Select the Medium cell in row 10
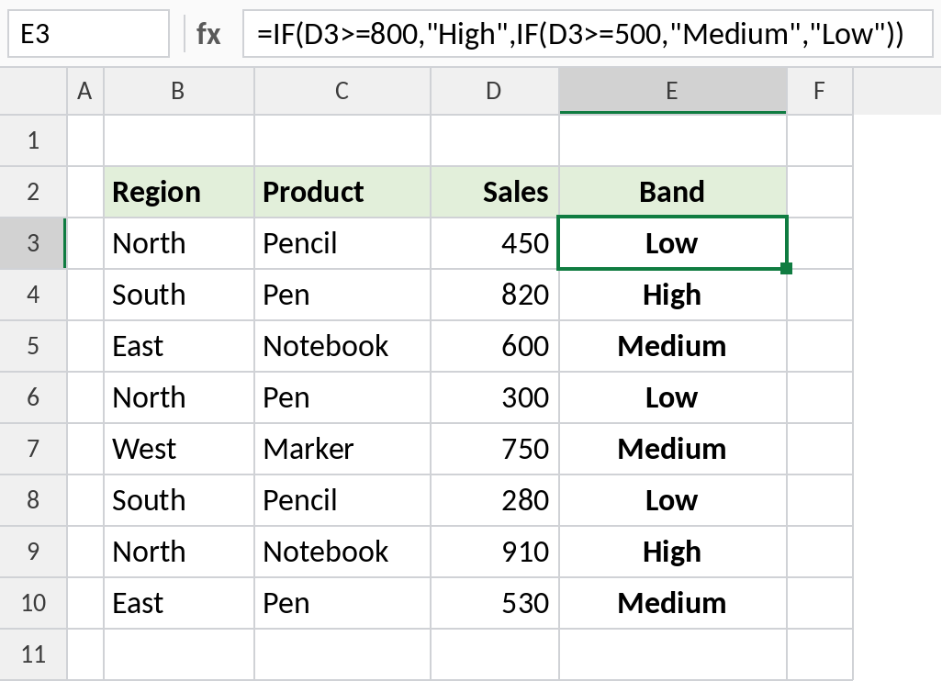The image size is (942, 681). pyautogui.click(x=673, y=603)
